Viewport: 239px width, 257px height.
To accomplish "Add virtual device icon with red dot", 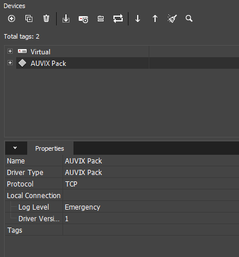I will tap(83, 19).
